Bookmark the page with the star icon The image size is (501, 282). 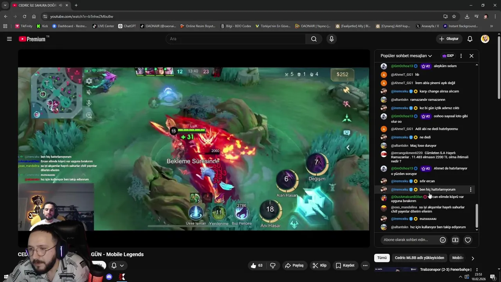(x=454, y=16)
